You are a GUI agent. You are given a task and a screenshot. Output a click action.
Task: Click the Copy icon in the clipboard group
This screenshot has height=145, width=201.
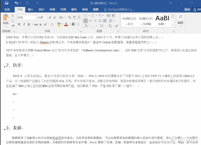[13, 20]
